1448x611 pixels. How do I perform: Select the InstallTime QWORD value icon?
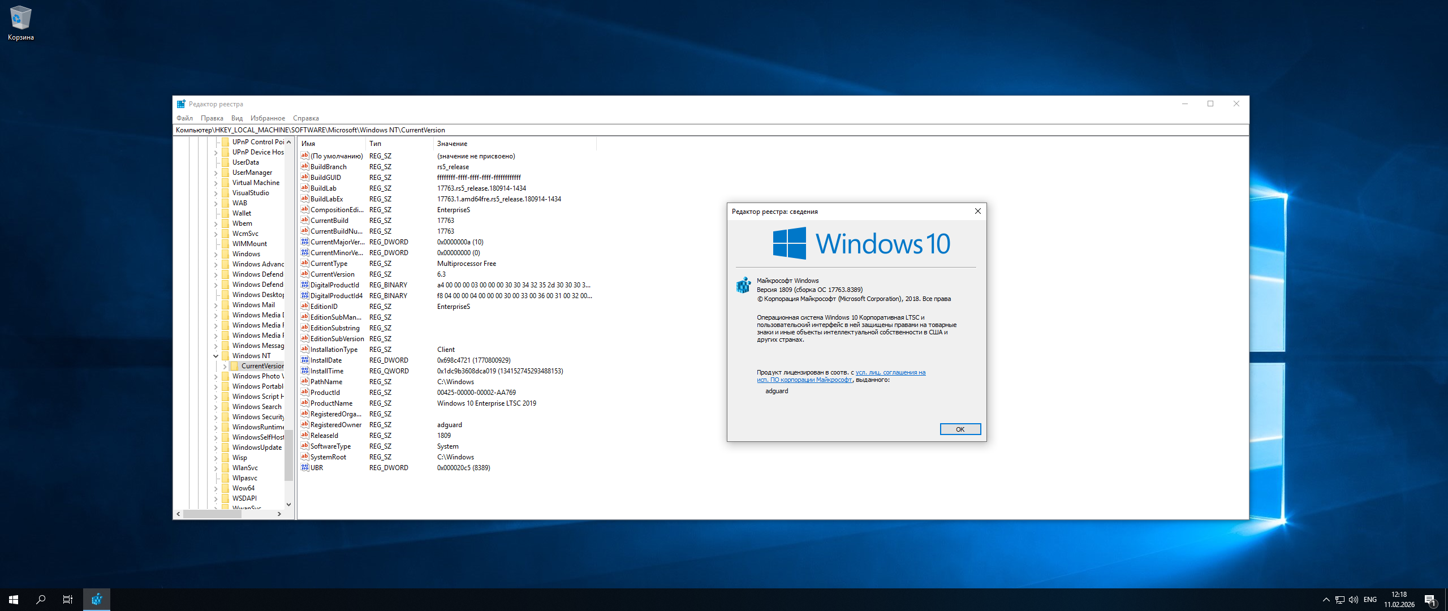(304, 371)
